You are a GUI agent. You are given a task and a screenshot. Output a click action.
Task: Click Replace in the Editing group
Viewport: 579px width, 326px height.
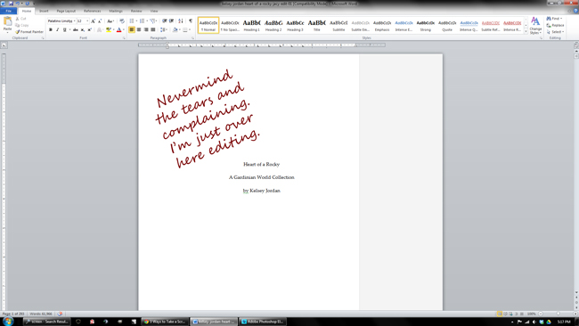(555, 25)
